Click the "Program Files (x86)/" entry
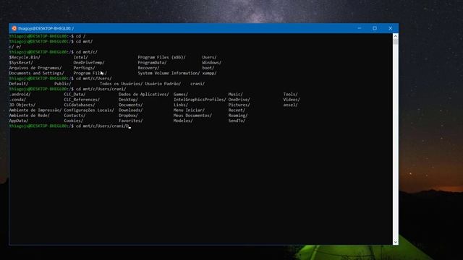This screenshot has width=463, height=260. tap(161, 57)
